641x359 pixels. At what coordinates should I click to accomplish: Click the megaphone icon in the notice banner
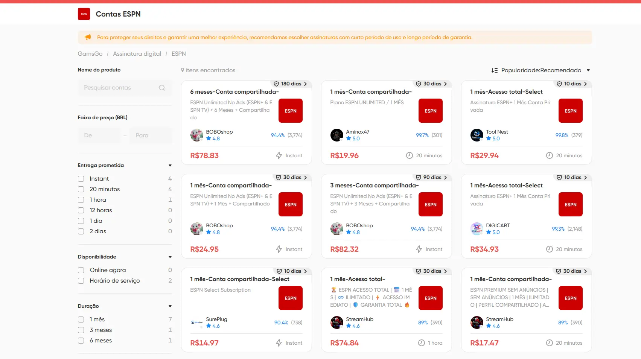tap(88, 37)
